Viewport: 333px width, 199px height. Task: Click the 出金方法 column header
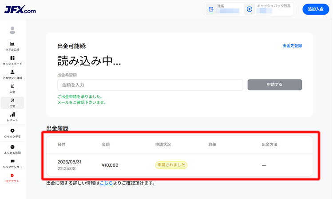[270, 145]
